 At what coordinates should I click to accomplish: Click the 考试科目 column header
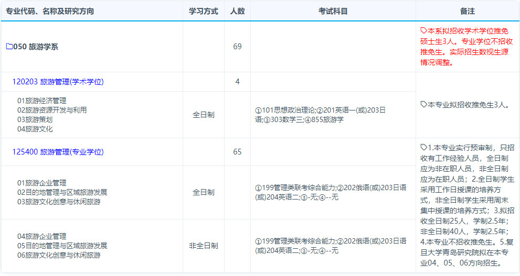click(333, 11)
